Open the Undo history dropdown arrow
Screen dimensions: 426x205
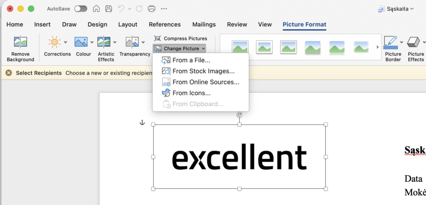click(130, 9)
